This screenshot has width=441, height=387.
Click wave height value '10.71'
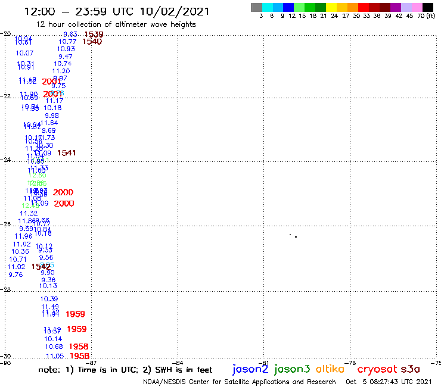click(x=18, y=260)
